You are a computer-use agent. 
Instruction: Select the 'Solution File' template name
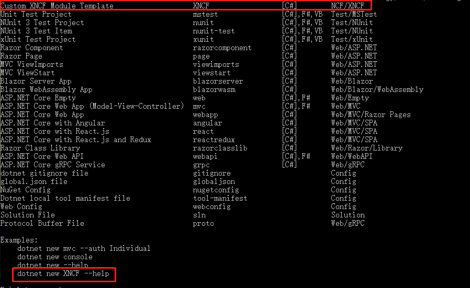(x=28, y=215)
